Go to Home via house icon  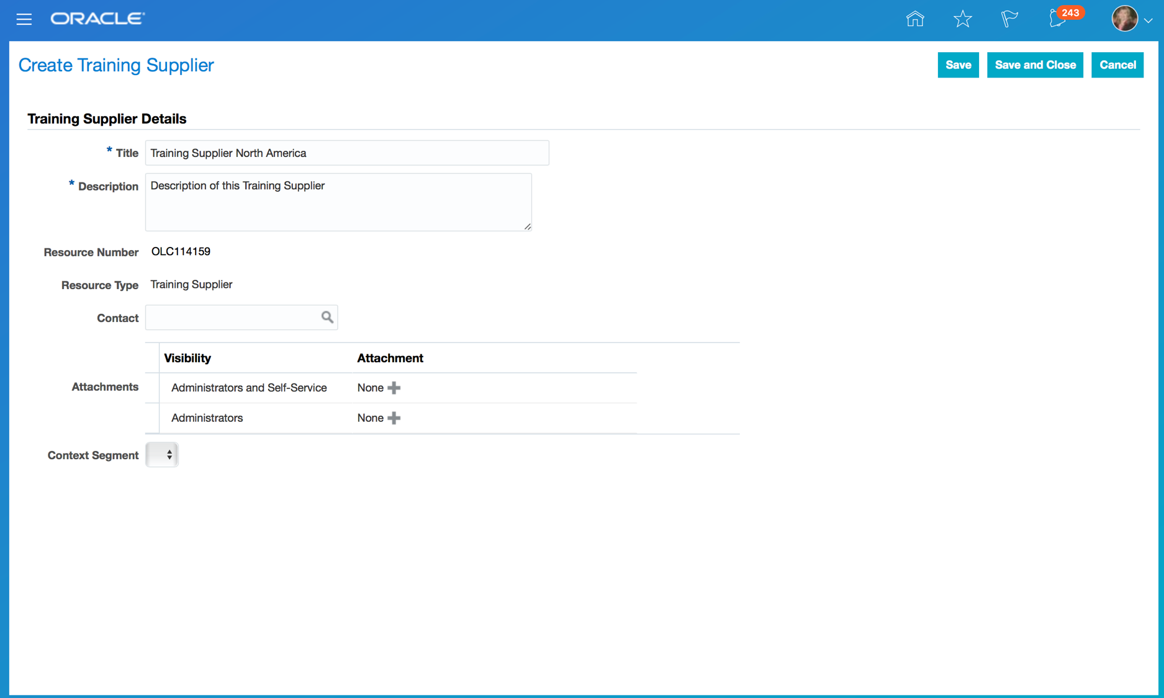pyautogui.click(x=915, y=19)
